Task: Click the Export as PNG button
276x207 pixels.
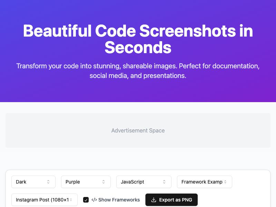Action: (171, 200)
